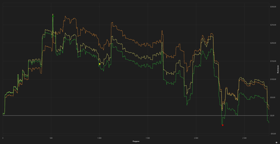The height and width of the screenshot is (144, 280).
Task: Click the 1.500 tick on the hands axis
Action: (148, 138)
